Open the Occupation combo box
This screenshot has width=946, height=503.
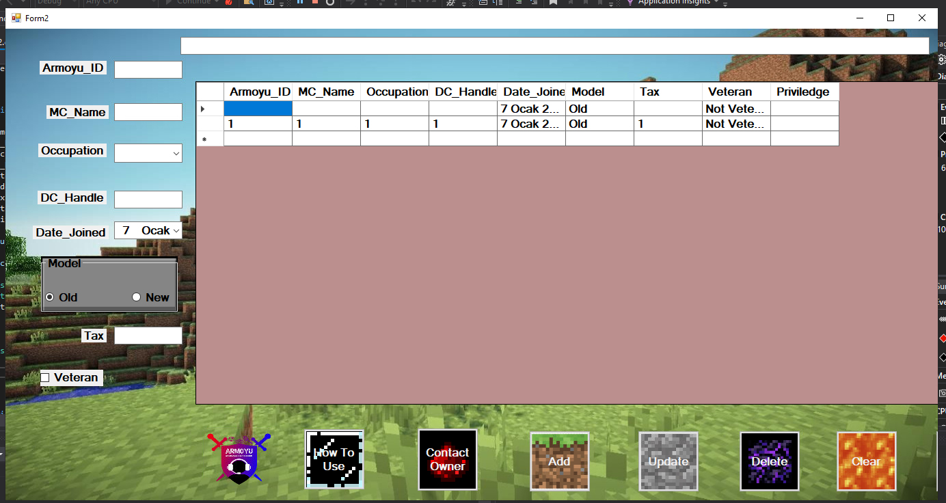point(148,153)
